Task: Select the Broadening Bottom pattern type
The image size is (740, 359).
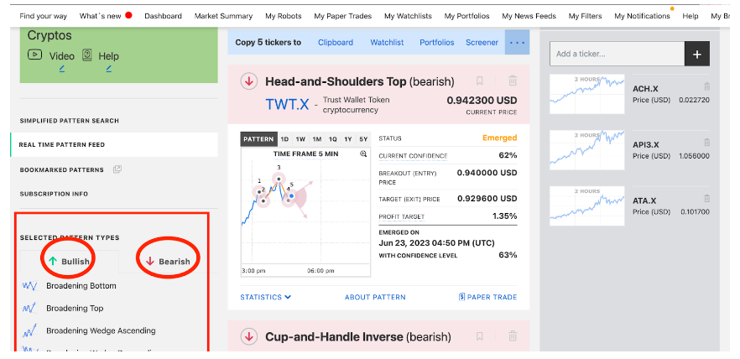Action: click(81, 286)
